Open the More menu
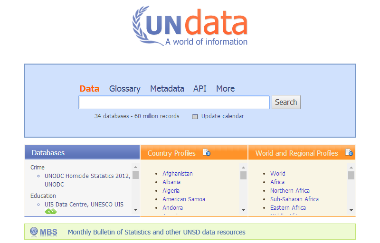The width and height of the screenshot is (380, 243). [x=225, y=89]
